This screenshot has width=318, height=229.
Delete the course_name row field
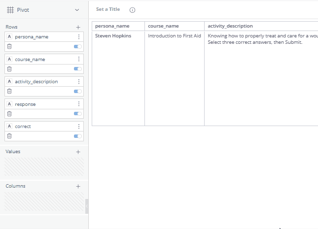(x=9, y=69)
